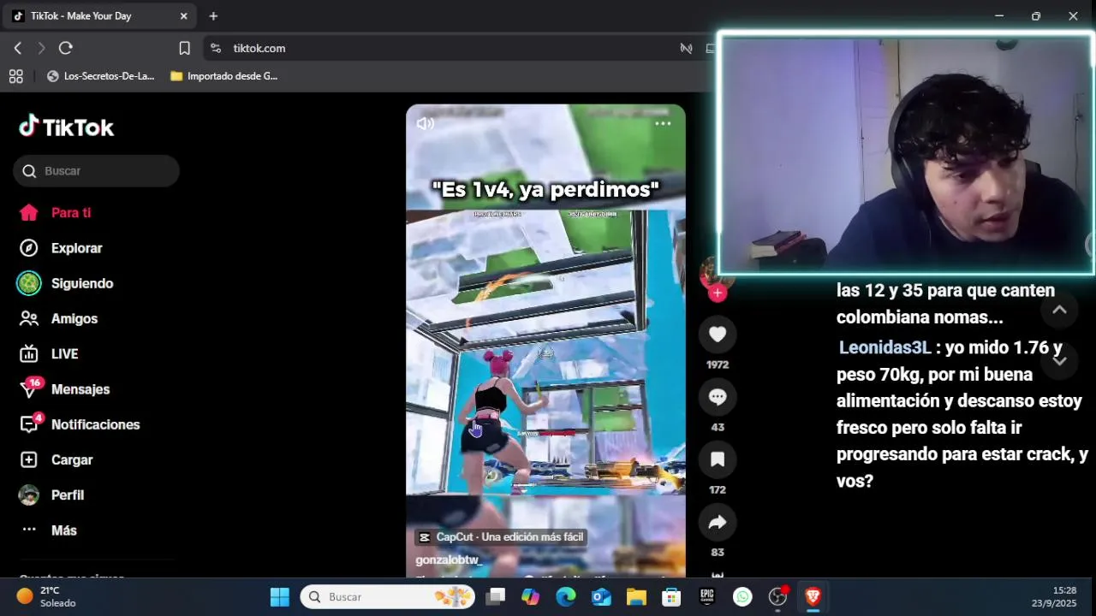The image size is (1096, 616).
Task: Open Windows Start menu
Action: [280, 596]
